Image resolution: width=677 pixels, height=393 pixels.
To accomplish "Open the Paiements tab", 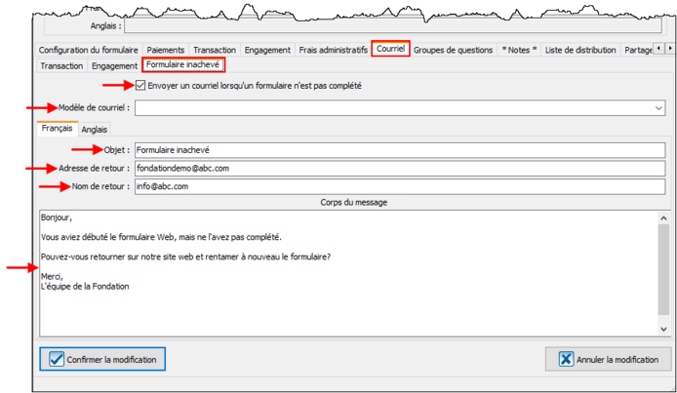I will (x=166, y=50).
